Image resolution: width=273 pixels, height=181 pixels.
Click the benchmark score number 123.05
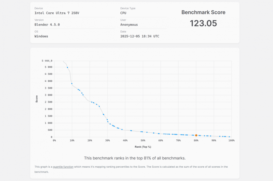coord(203,23)
